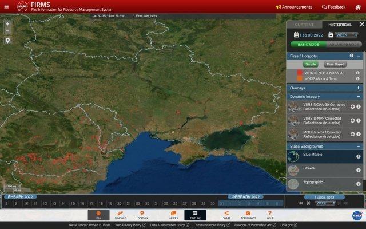Take a screenshot with the Screenshot tool
Image resolution: width=366 pixels, height=229 pixels.
pos(248,215)
